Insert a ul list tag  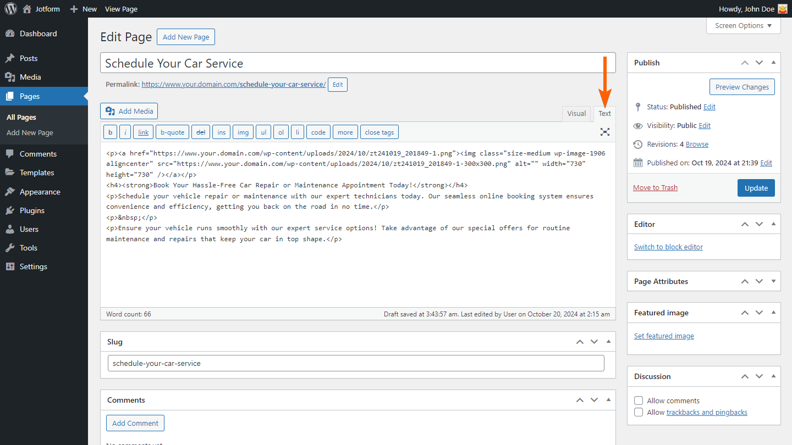point(263,132)
